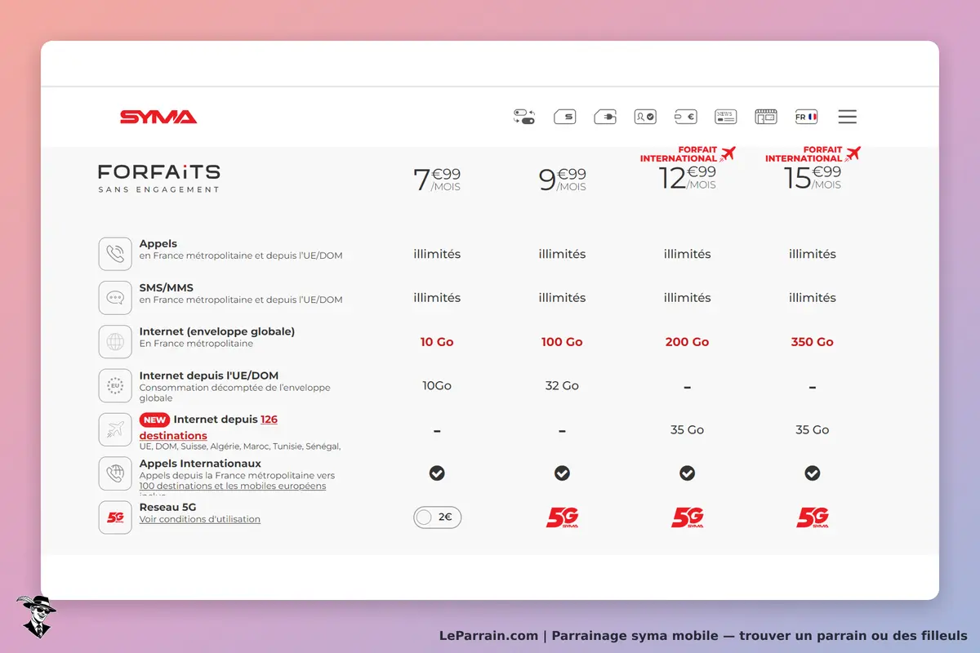Click the 5G logo under 9€99 plan

562,518
